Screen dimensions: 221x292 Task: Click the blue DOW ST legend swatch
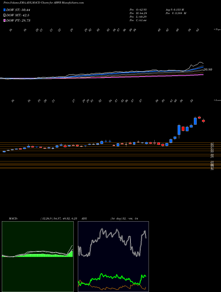[x=5, y=10]
